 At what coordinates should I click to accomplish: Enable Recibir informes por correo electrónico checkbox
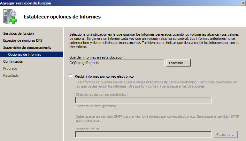coord(71,76)
